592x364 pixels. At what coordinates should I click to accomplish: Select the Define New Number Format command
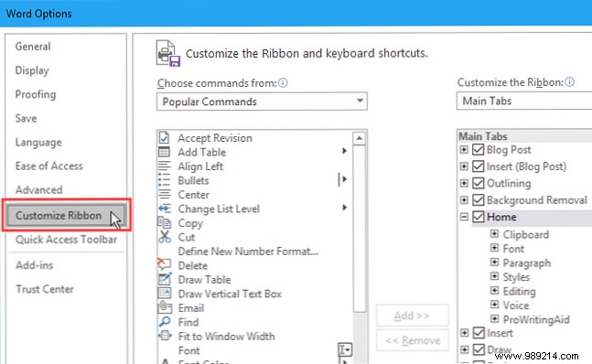[x=248, y=252]
